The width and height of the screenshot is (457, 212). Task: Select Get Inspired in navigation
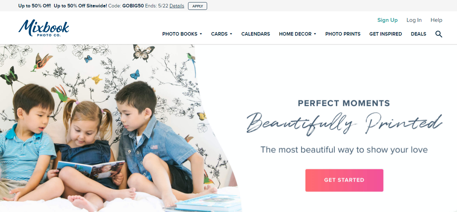pyautogui.click(x=386, y=34)
